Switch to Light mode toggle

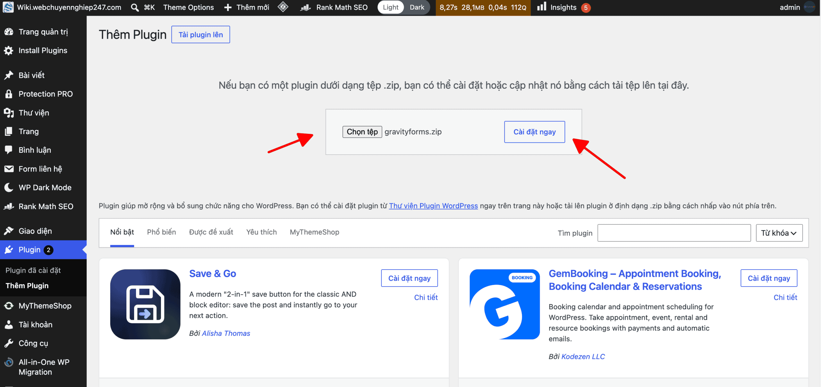(x=390, y=7)
